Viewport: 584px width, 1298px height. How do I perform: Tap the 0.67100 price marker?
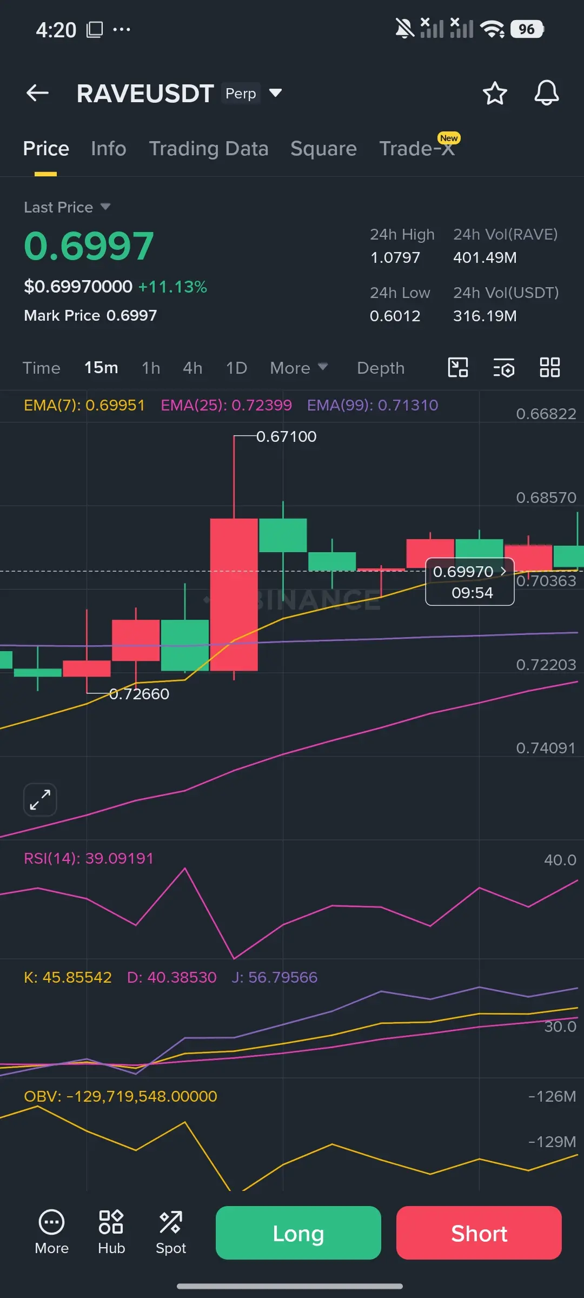(286, 436)
